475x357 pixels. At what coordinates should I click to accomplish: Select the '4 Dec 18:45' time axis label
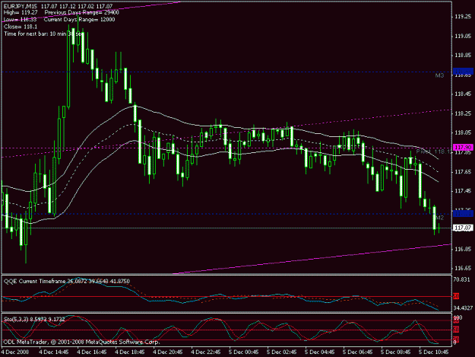130,352
